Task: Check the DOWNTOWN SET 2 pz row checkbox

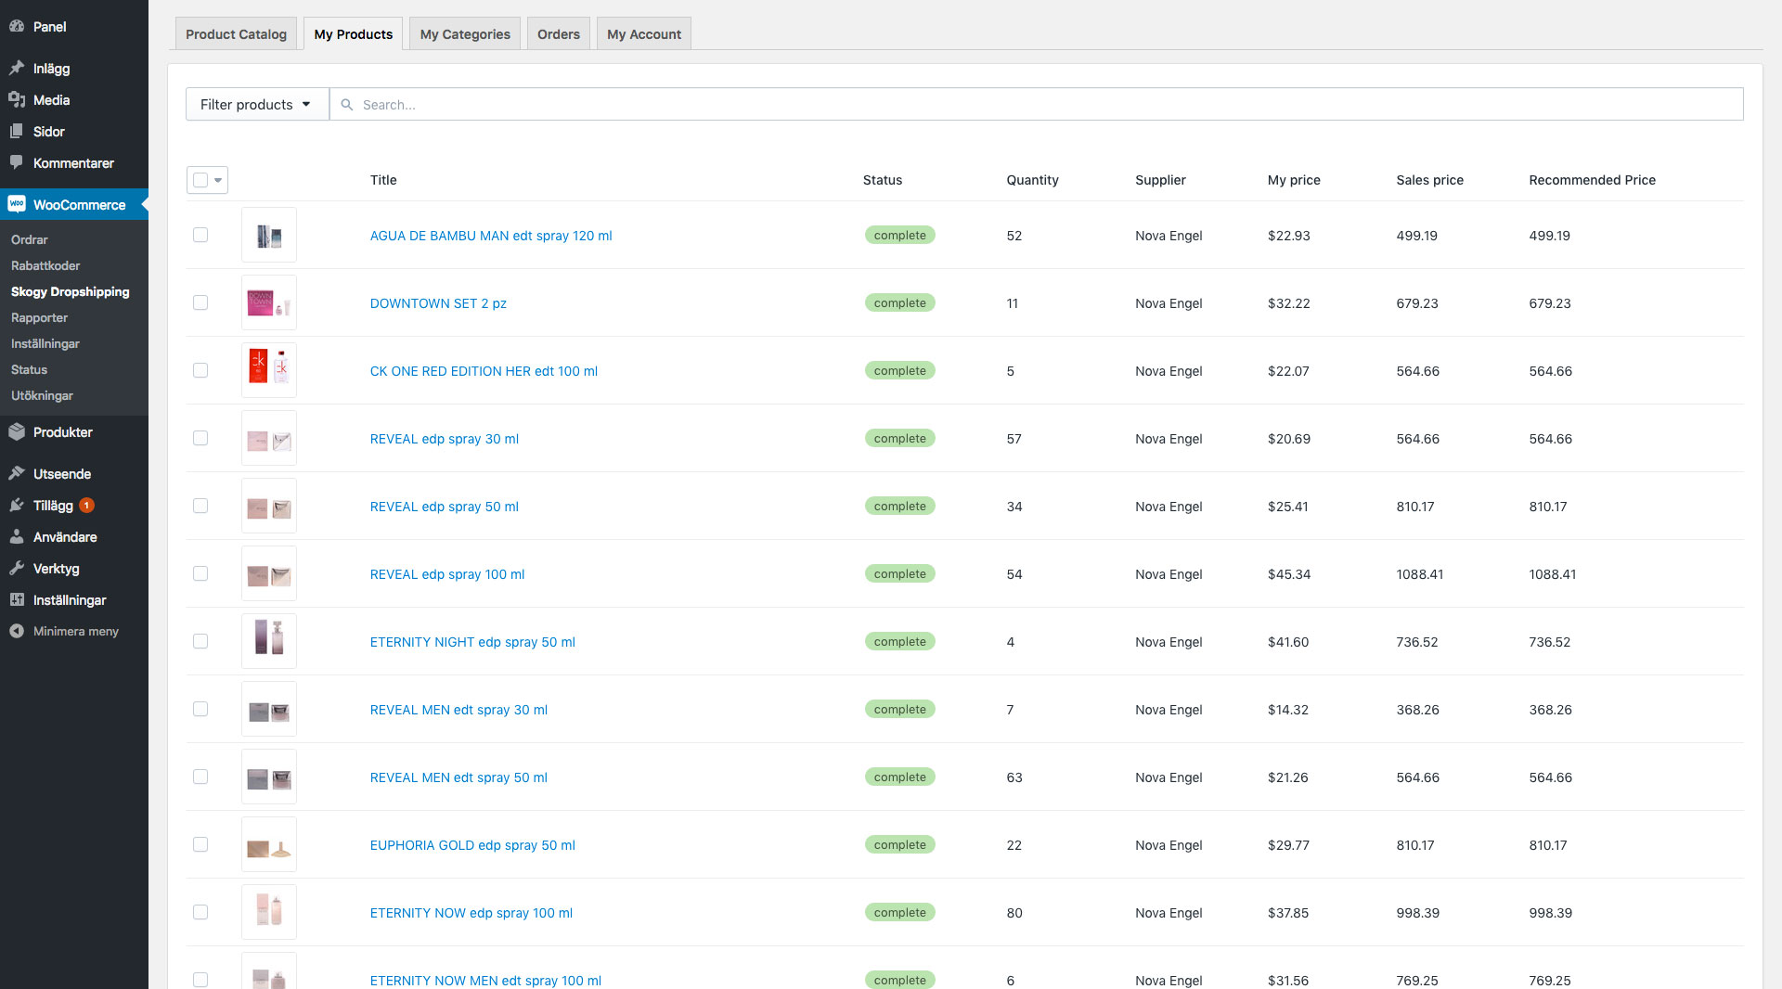Action: 200,302
